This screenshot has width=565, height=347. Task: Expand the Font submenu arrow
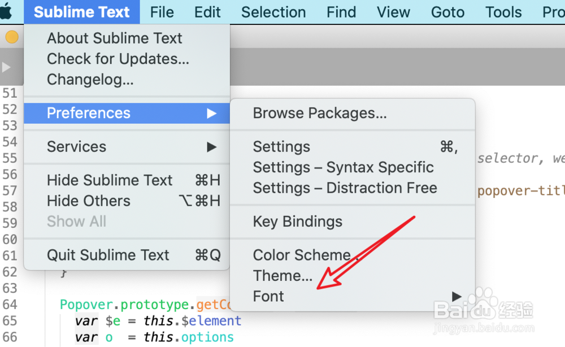[x=457, y=296]
